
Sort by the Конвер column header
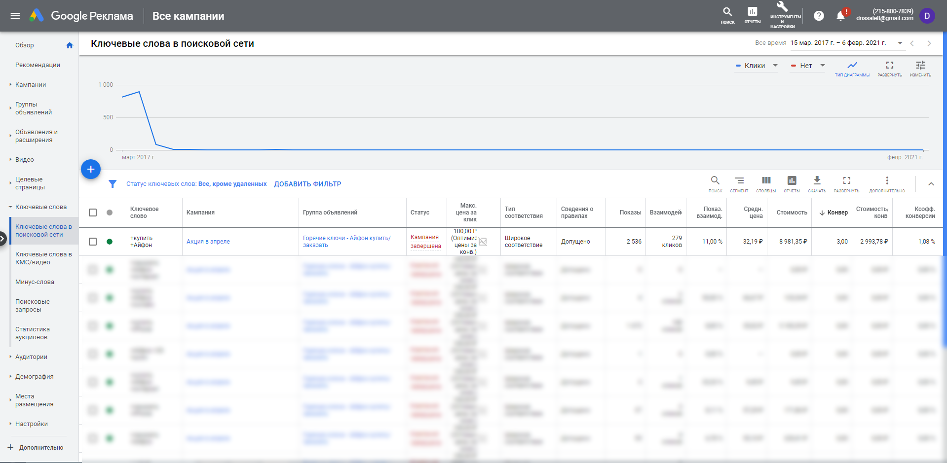coord(833,213)
